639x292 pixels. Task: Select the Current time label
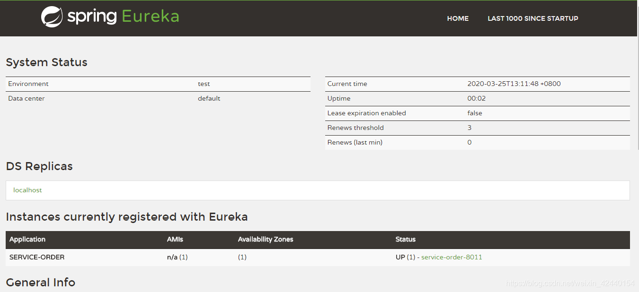[347, 84]
